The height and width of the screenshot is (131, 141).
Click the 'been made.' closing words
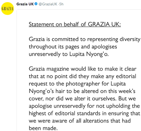[x=43, y=128]
